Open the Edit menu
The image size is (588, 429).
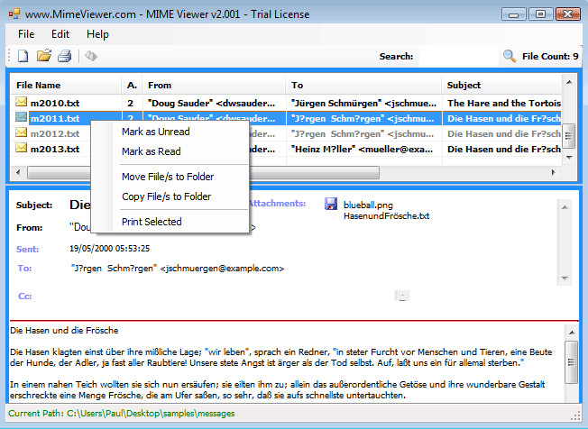pyautogui.click(x=60, y=34)
